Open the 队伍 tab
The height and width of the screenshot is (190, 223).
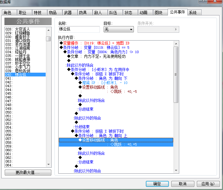(x=115, y=13)
